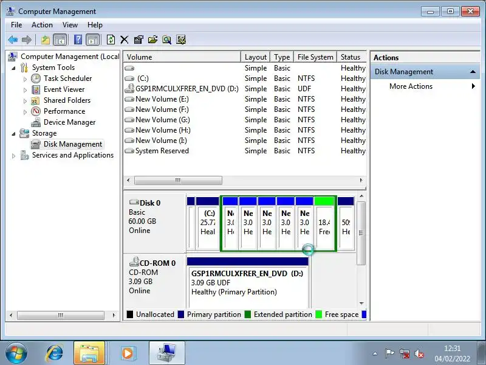
Task: Open Windows Explorer from taskbar
Action: pos(89,353)
